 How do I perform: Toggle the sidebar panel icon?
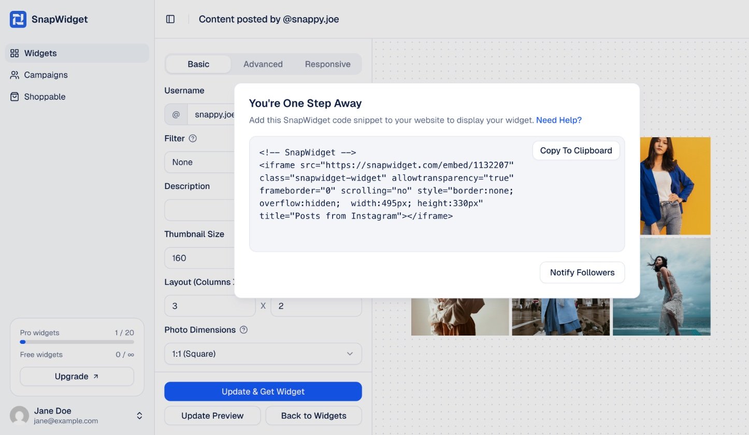[170, 19]
